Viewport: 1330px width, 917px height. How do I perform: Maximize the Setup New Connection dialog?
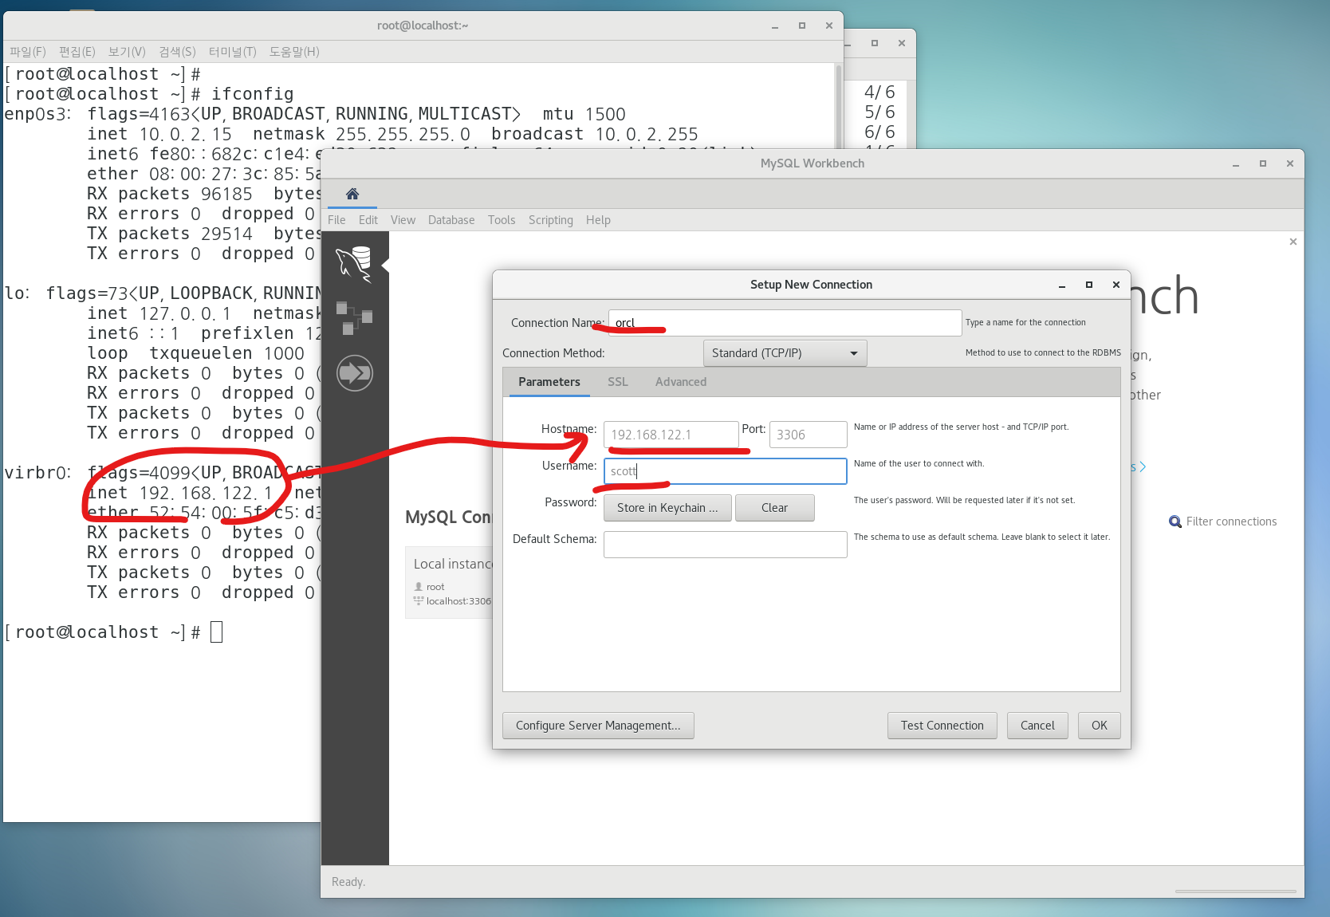click(x=1089, y=285)
